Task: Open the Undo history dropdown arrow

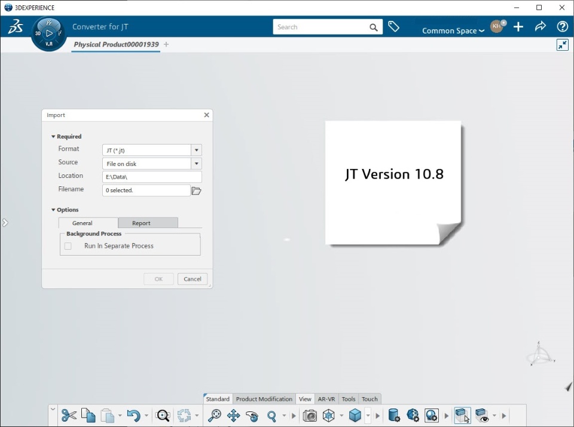Action: (x=146, y=416)
